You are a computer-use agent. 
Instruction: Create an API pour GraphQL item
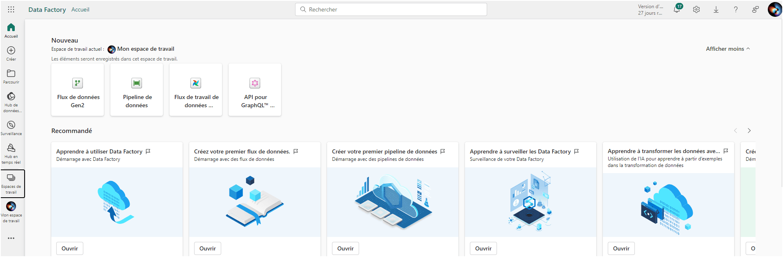click(x=255, y=90)
